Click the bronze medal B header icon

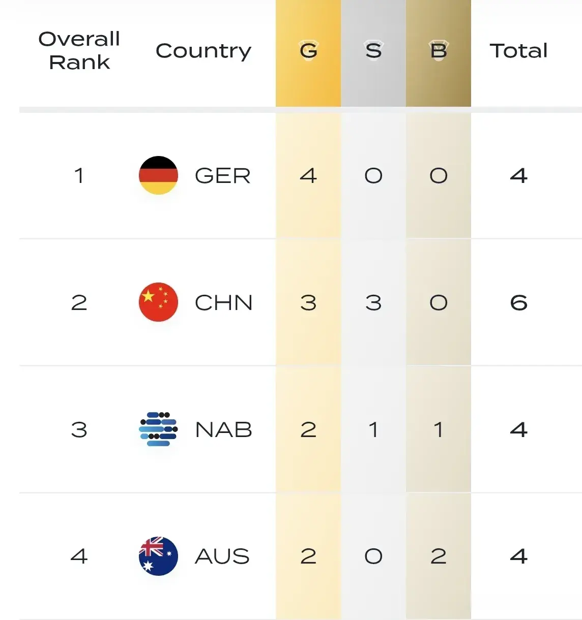pos(439,51)
